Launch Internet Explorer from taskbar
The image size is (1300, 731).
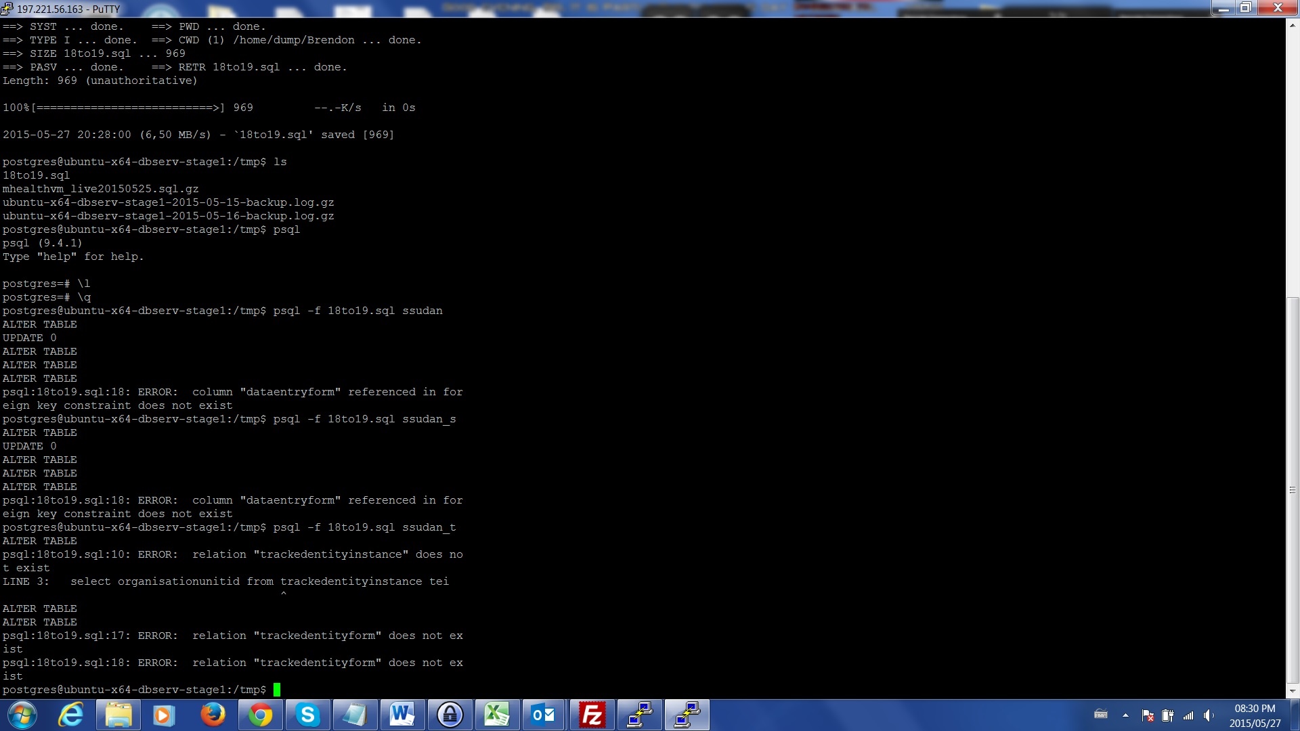pos(70,715)
